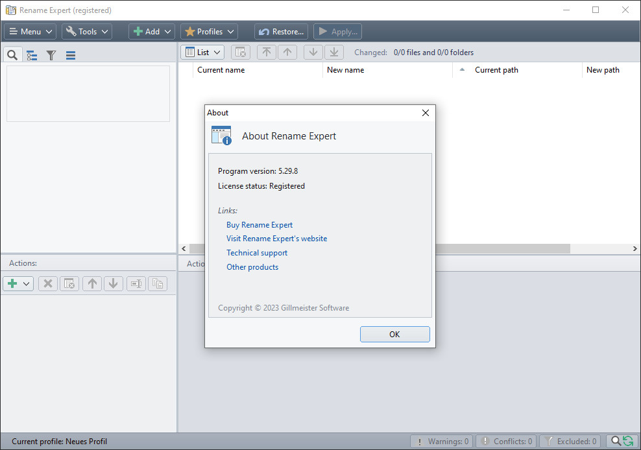Click the Restore... button

pos(282,32)
